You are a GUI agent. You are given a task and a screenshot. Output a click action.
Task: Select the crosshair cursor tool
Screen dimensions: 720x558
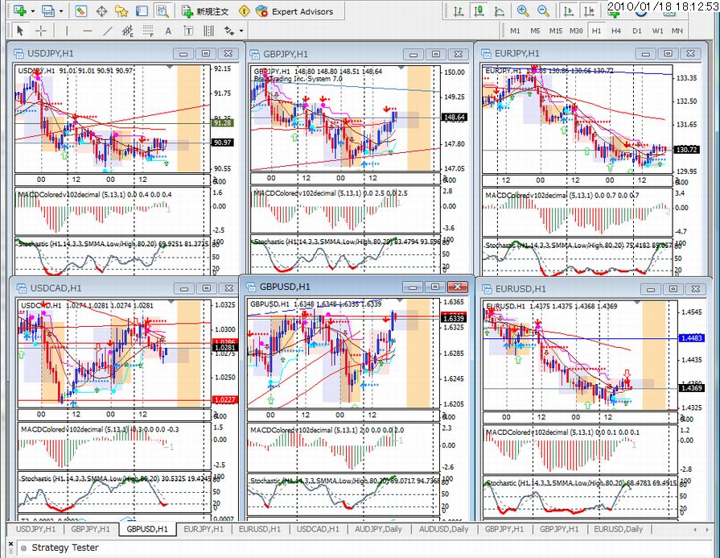(41, 31)
